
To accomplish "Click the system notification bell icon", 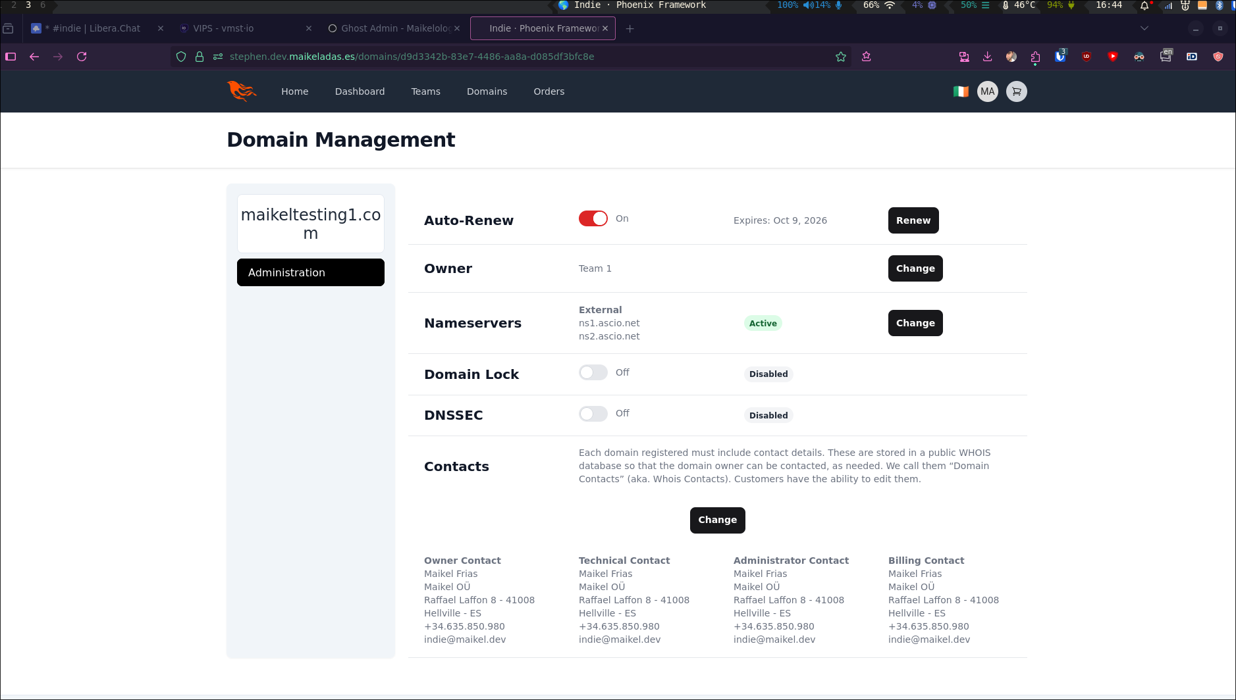I will [1144, 5].
